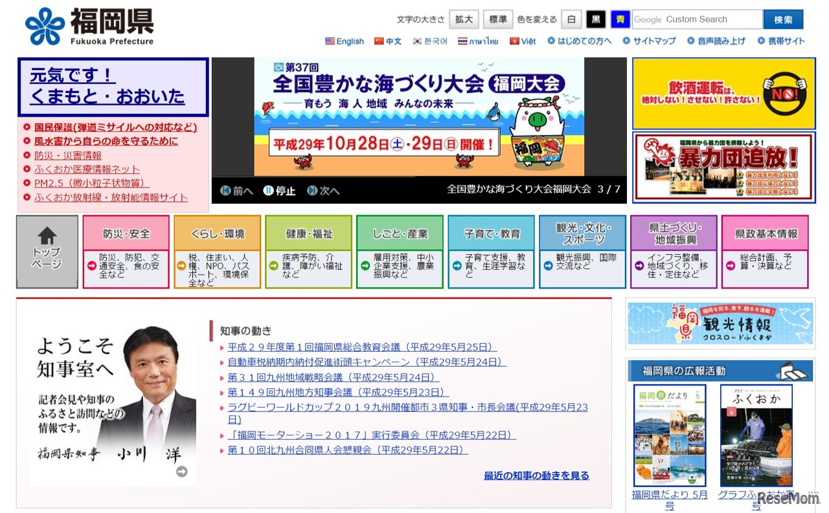Open ふくおか放射線・放射能情報サイト link
Image resolution: width=829 pixels, height=513 pixels.
tap(111, 198)
